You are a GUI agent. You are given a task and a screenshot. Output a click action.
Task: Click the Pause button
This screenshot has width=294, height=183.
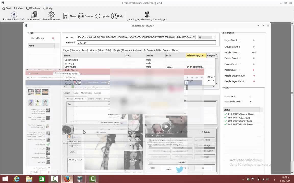(x=181, y=162)
